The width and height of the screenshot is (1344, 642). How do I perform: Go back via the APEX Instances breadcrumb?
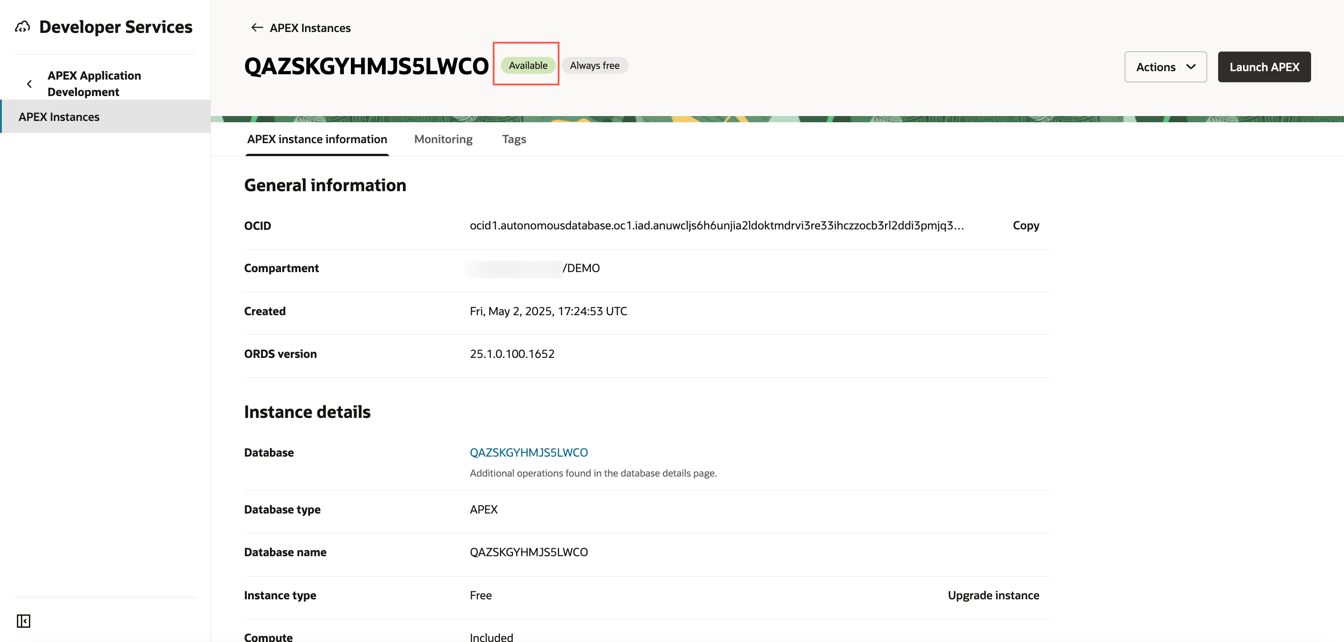(310, 28)
